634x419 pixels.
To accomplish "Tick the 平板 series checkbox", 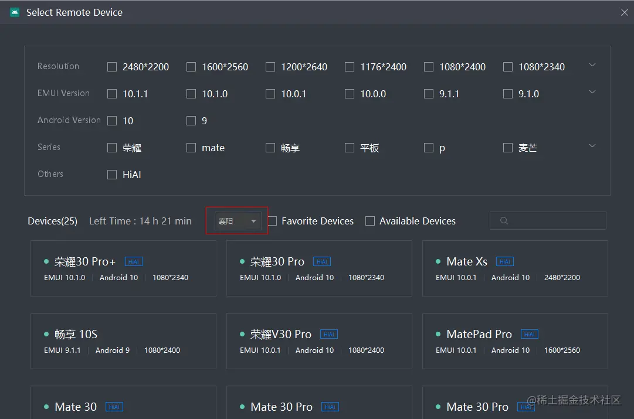I will [350, 148].
